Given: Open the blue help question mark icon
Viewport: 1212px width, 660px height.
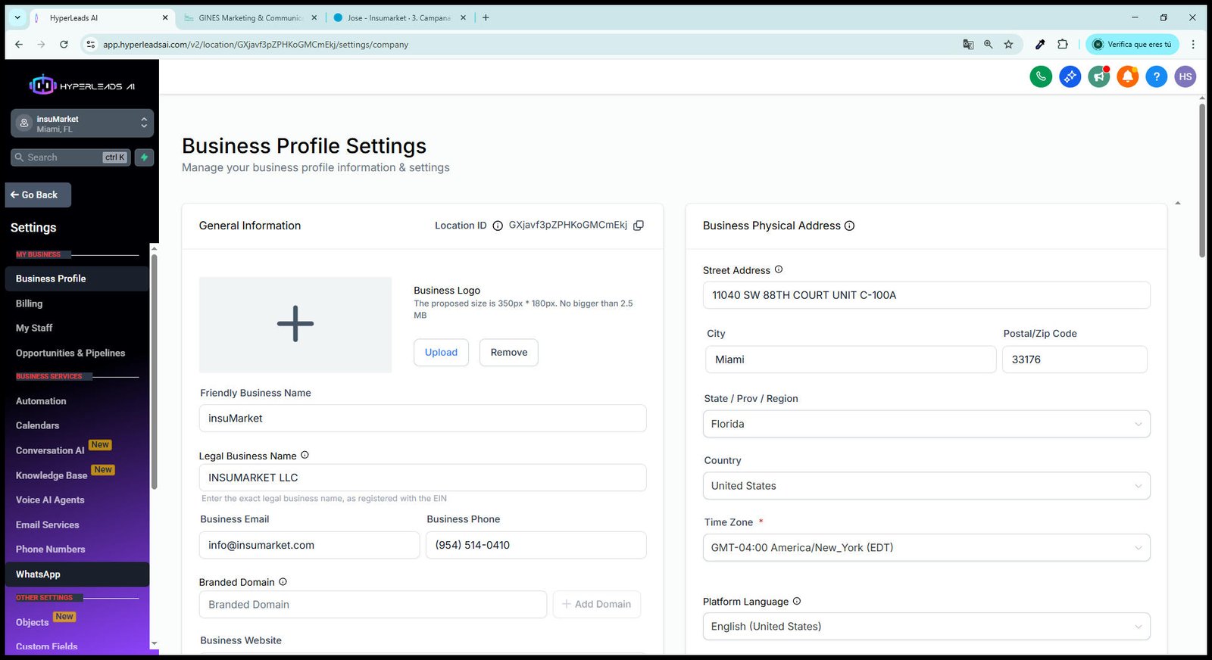Looking at the screenshot, I should (1156, 76).
